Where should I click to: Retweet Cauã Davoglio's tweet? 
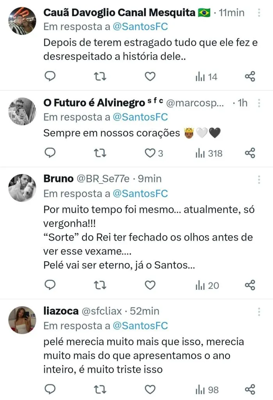(x=100, y=77)
